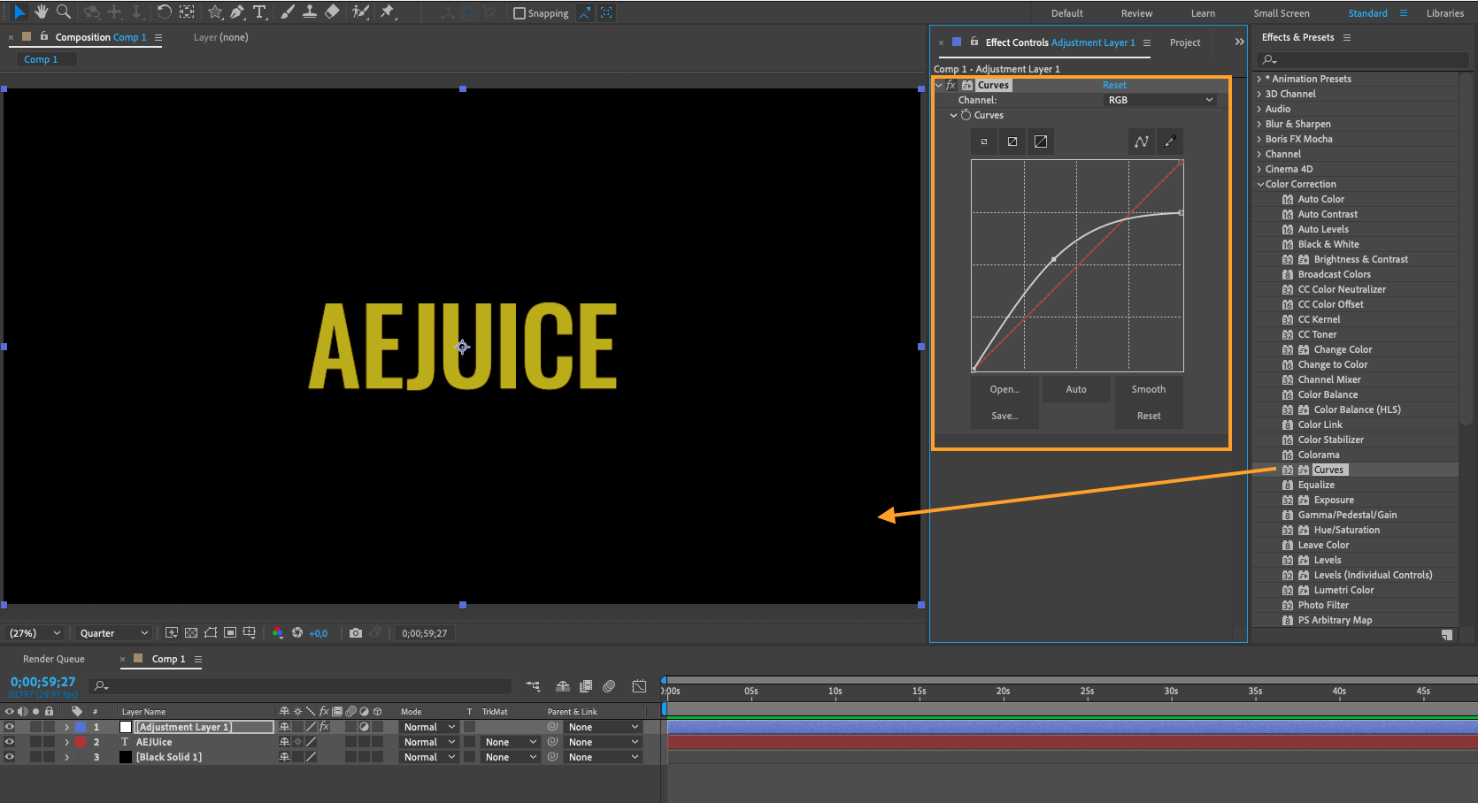
Task: Select the Eraser tool
Action: point(332,11)
